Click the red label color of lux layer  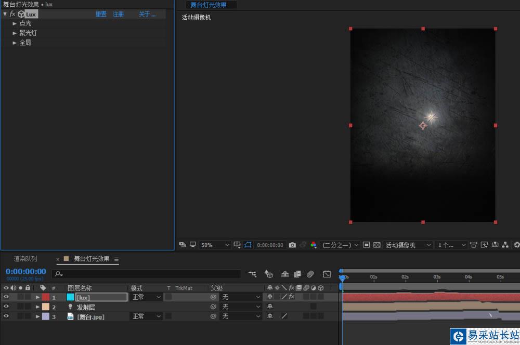pyautogui.click(x=45, y=297)
